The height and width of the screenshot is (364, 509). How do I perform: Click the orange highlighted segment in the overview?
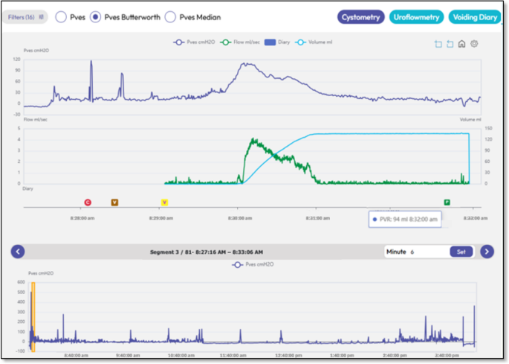point(33,317)
